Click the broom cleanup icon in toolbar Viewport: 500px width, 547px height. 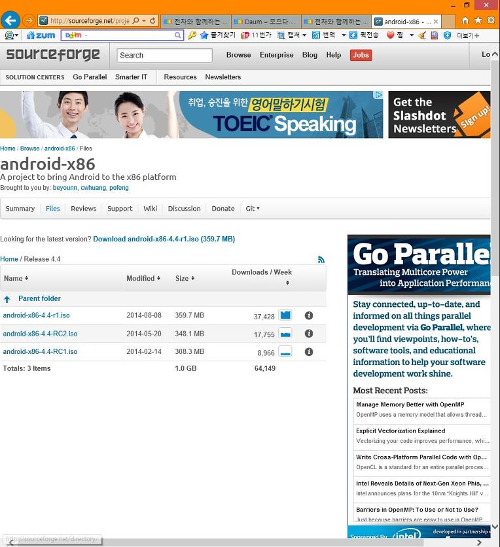coord(422,35)
